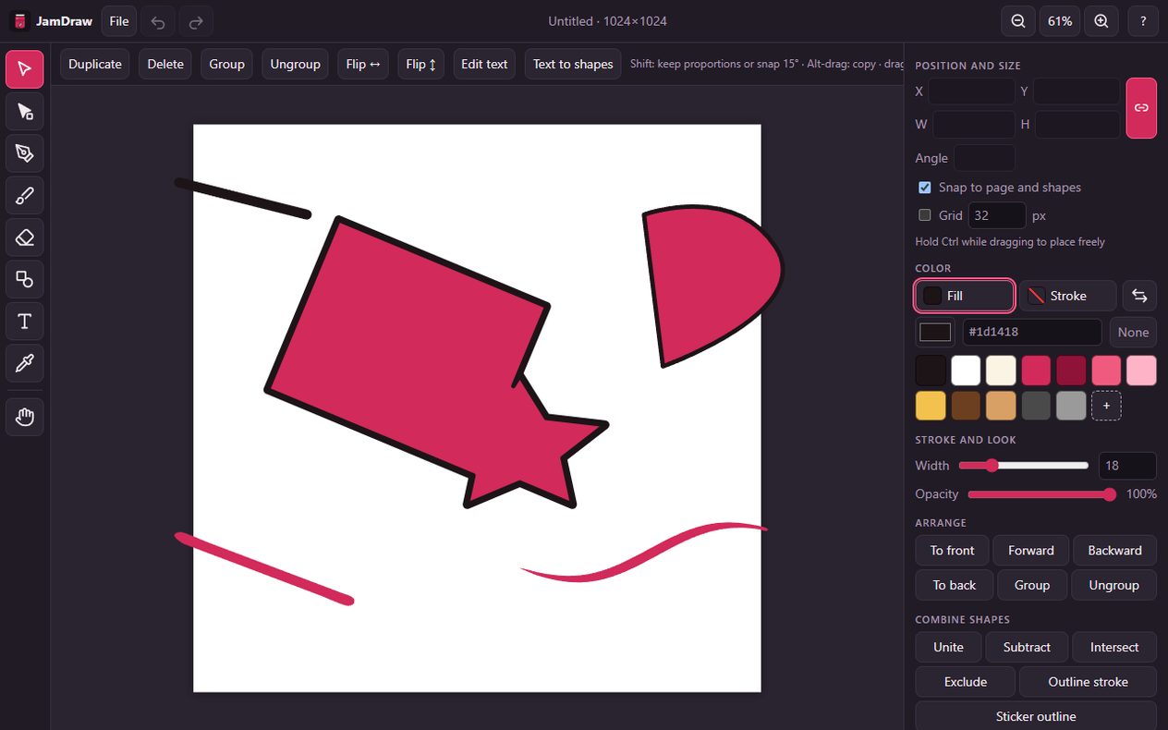
Task: Choose the Select arrow tool
Action: pos(25,69)
